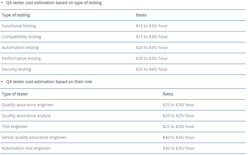This screenshot has width=248, height=155.
Task: Click the Rates header in first table
Action: click(x=141, y=15)
